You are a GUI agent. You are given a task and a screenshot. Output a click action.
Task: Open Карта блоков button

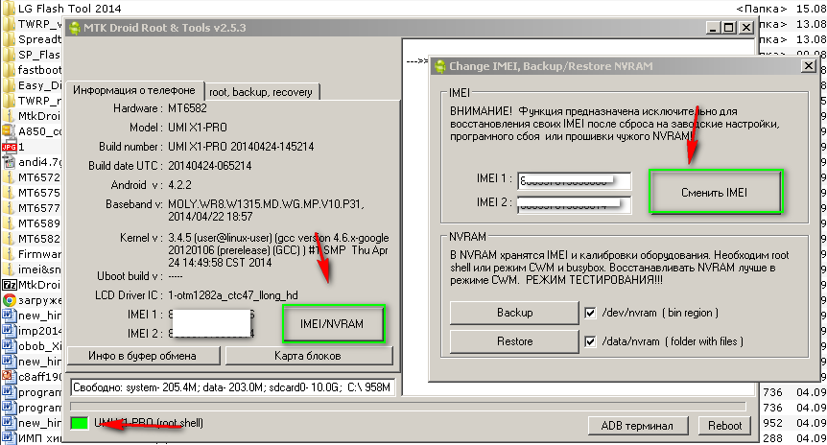click(x=309, y=356)
